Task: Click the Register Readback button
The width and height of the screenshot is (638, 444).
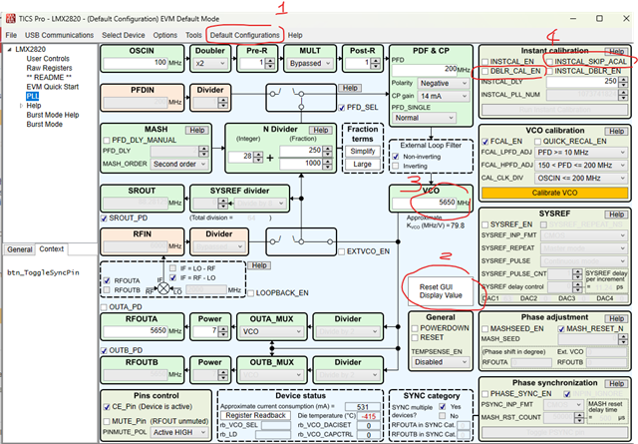Action: coord(255,415)
